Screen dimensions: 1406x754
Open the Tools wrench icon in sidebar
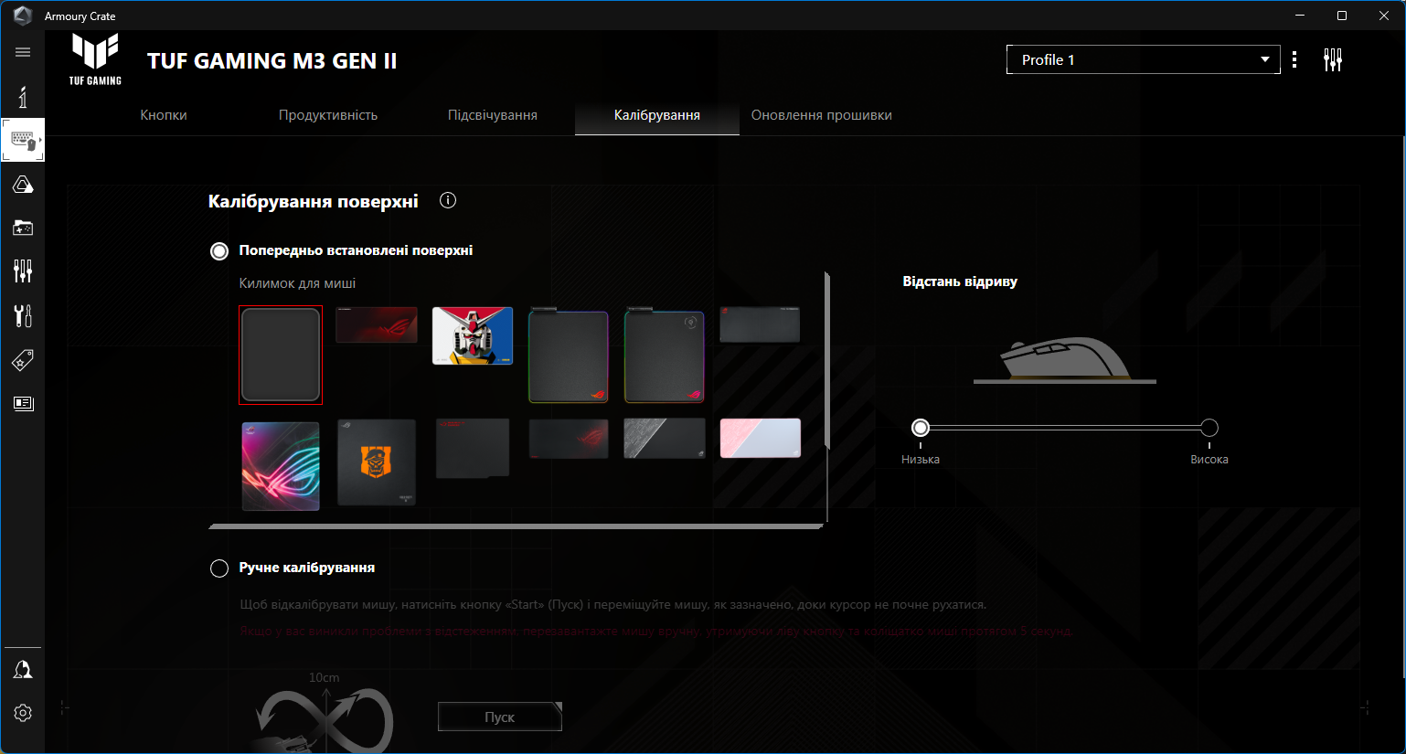coord(23,315)
